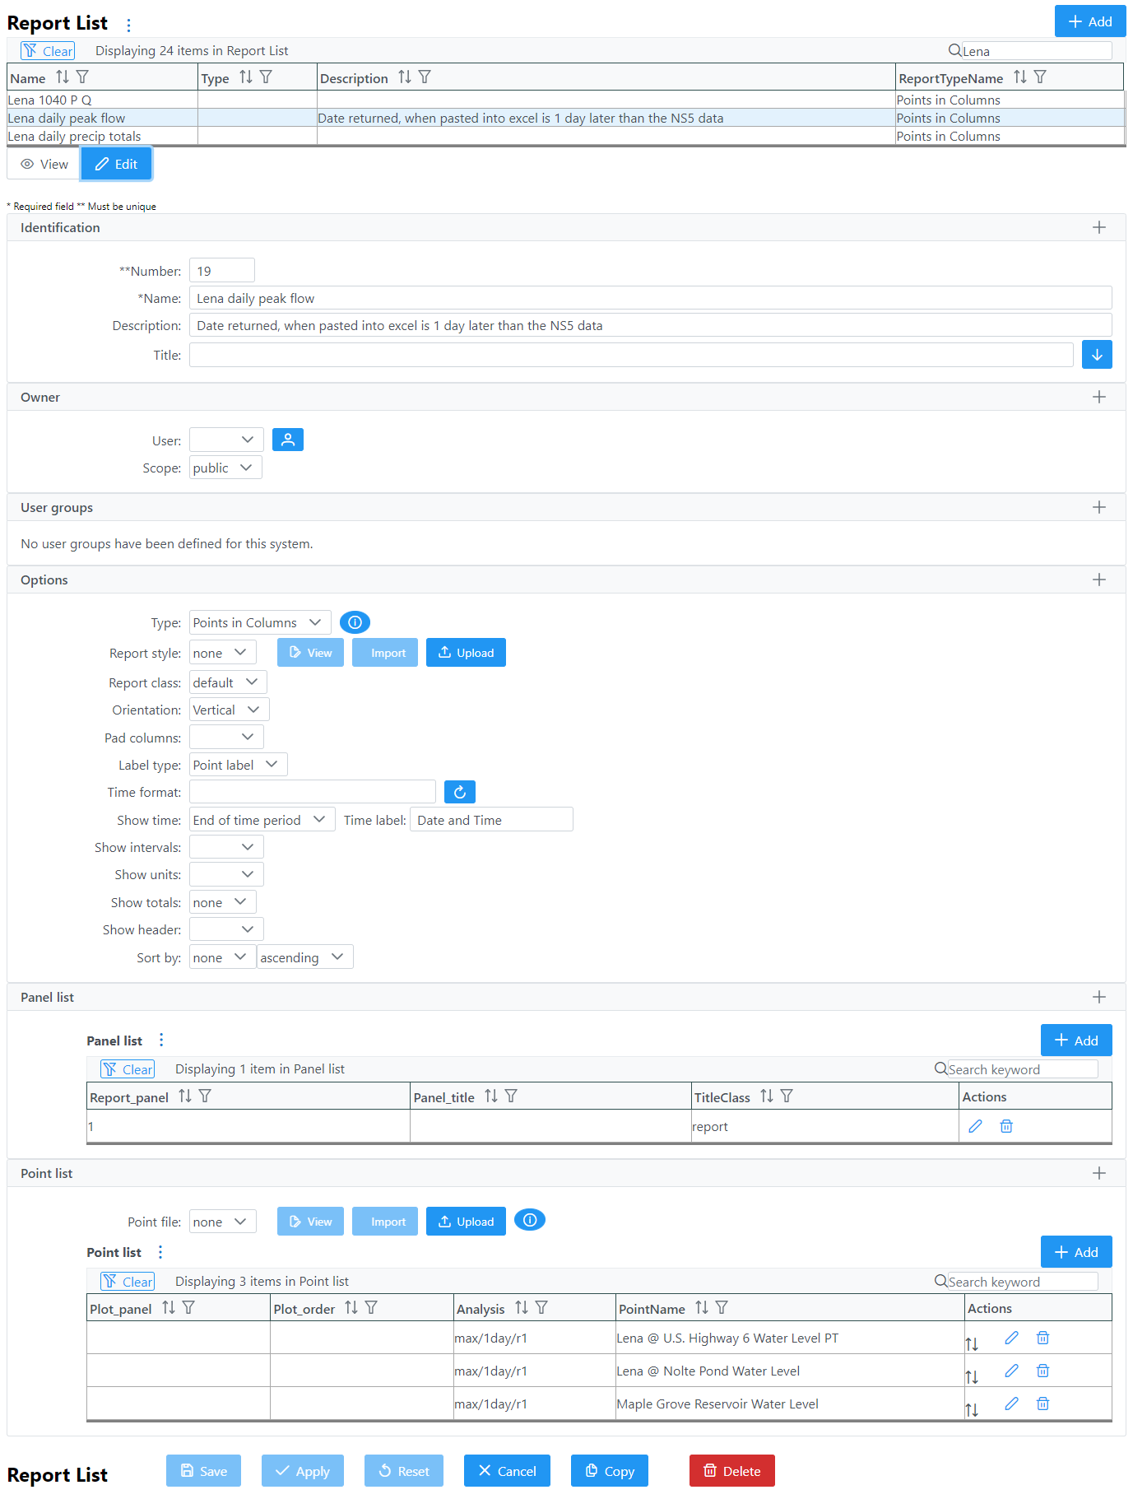Open the Scope dropdown
This screenshot has width=1133, height=1499.
pyautogui.click(x=225, y=468)
